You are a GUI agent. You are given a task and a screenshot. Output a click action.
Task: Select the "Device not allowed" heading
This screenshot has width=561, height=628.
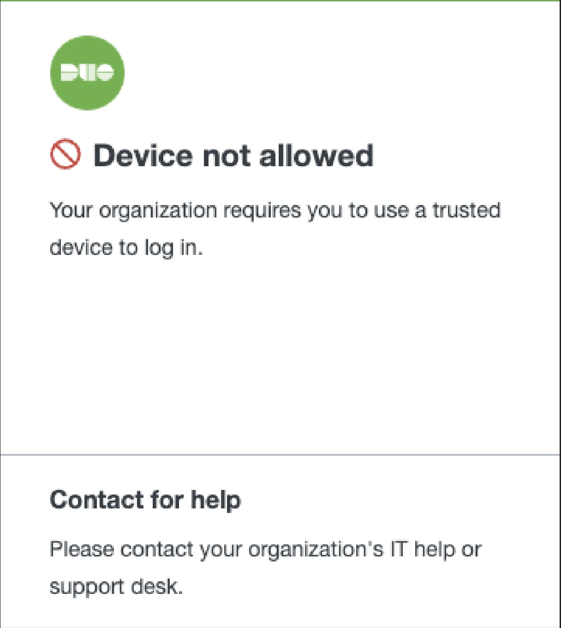(x=233, y=155)
